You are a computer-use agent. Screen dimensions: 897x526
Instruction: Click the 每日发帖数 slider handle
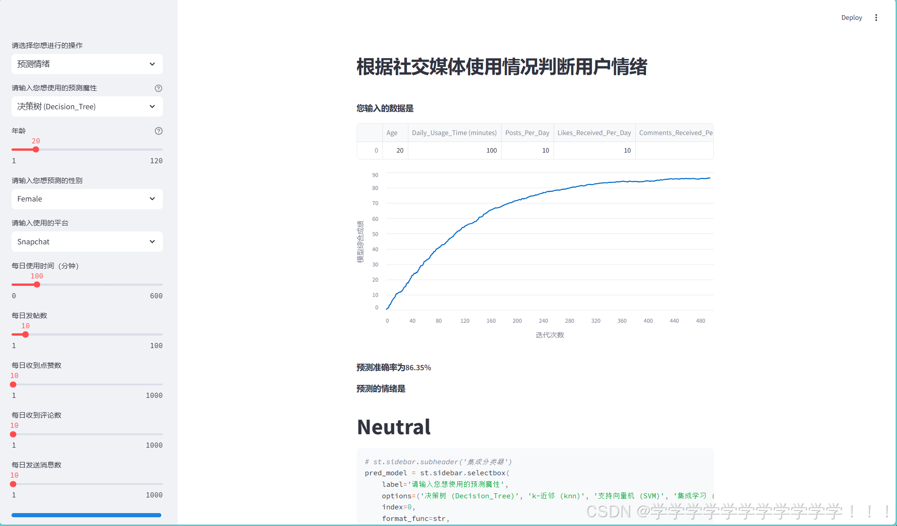(x=25, y=334)
